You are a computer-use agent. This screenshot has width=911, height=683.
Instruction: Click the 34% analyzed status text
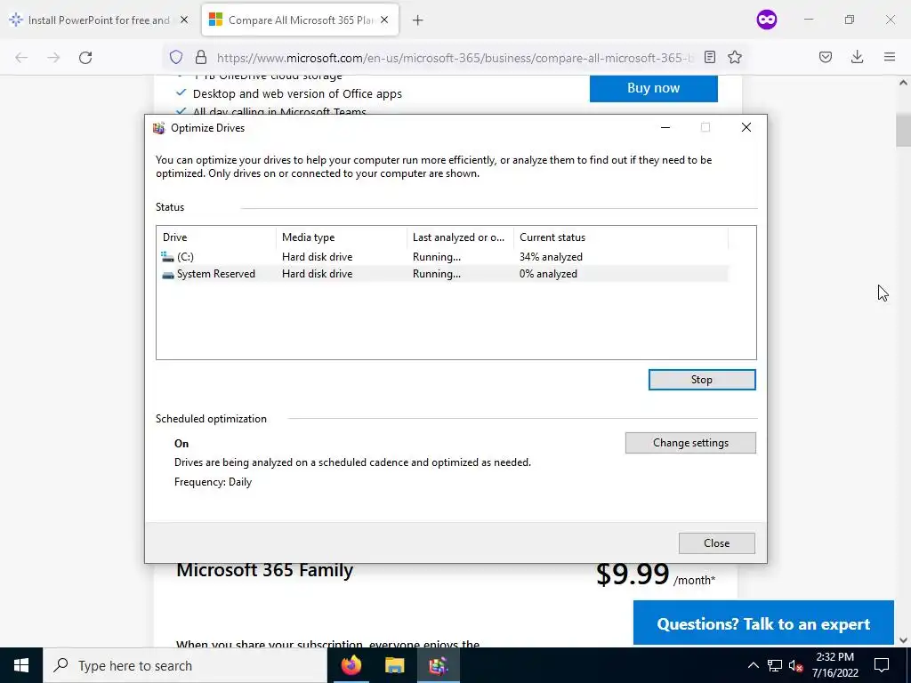coord(551,257)
